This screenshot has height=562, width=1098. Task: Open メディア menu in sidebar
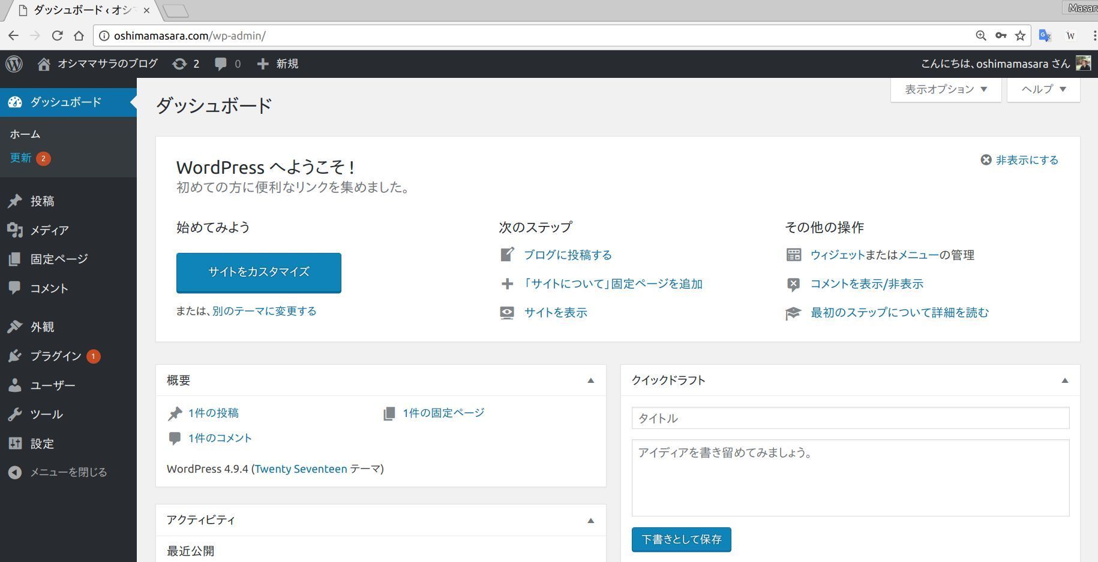(68, 230)
